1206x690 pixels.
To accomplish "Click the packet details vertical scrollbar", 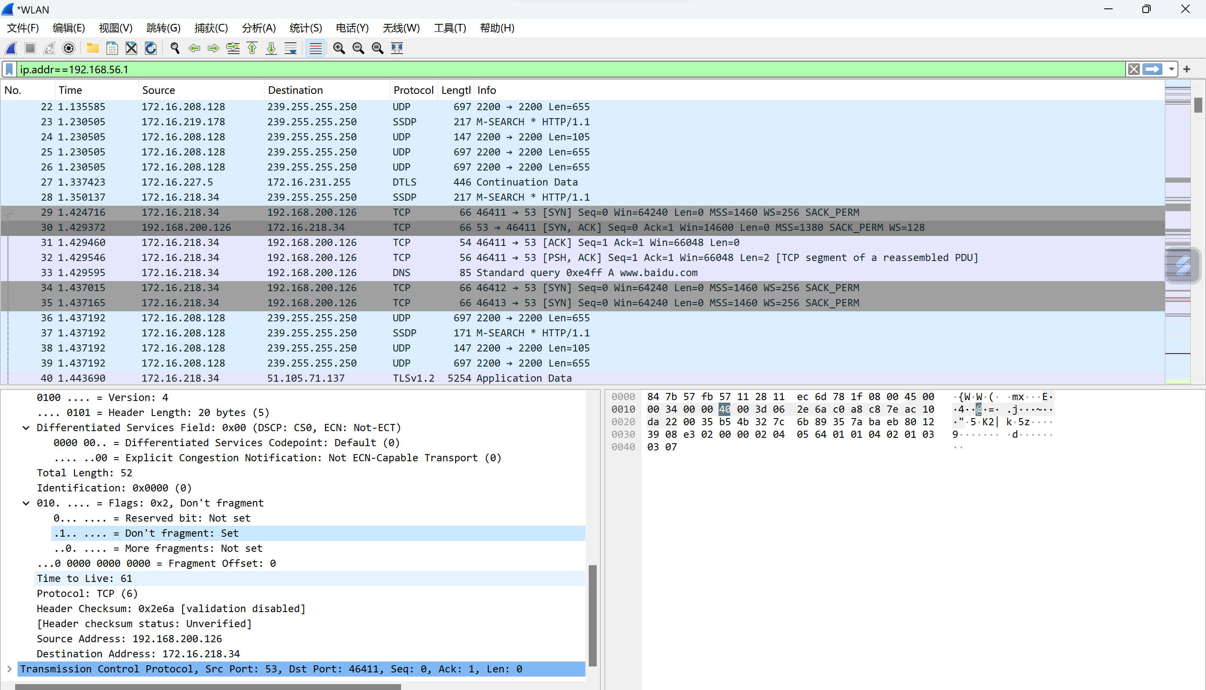I will 592,615.
